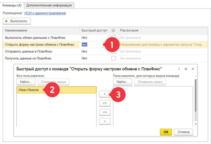This screenshot has width=211, height=144.
Task: Select row Получить данные из ПланФикс
Action: click(105, 59)
